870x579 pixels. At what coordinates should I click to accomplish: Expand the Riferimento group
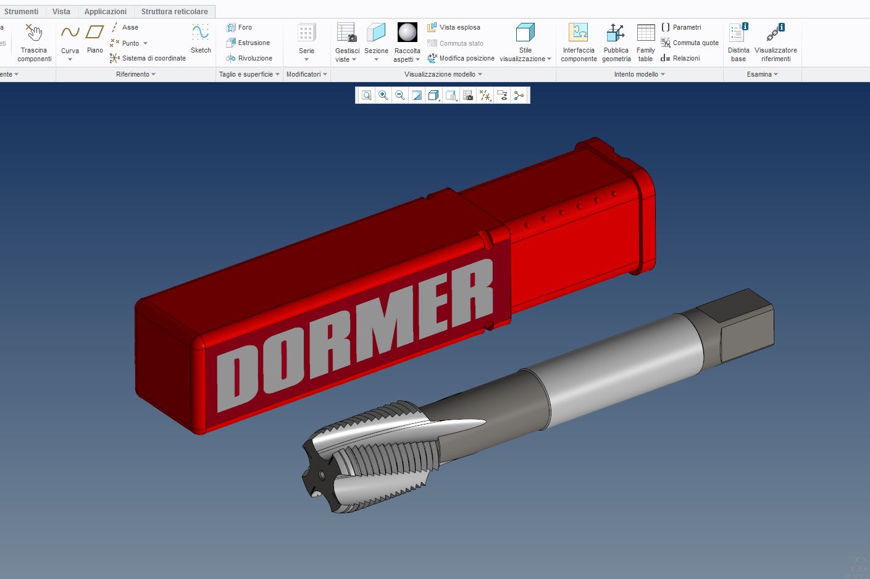tap(136, 74)
